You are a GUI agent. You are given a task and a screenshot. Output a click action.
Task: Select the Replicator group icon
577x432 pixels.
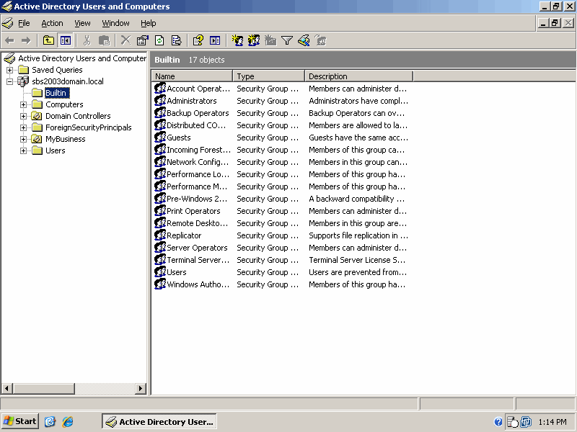(160, 235)
